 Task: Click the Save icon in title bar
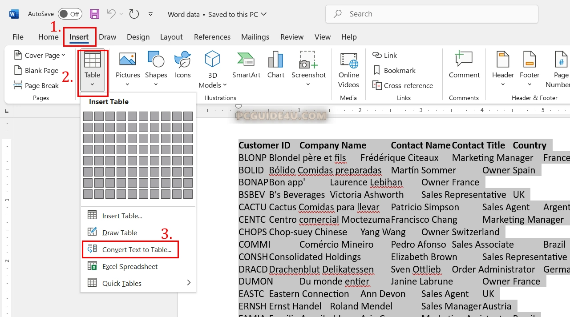(94, 14)
